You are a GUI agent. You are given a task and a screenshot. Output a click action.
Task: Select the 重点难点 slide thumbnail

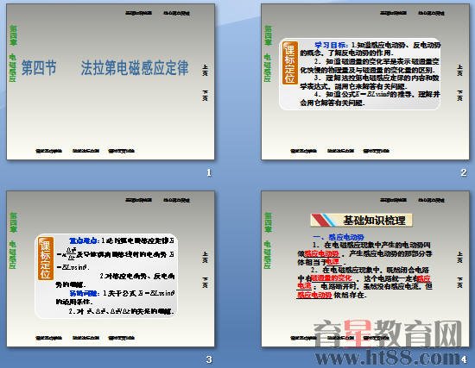(111, 269)
